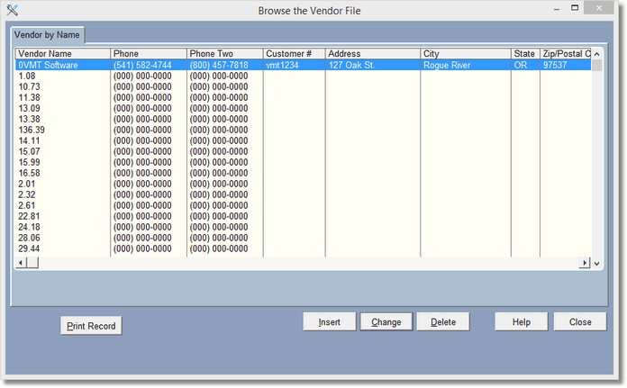The width and height of the screenshot is (627, 388).
Task: Click the Insert button
Action: pos(330,321)
